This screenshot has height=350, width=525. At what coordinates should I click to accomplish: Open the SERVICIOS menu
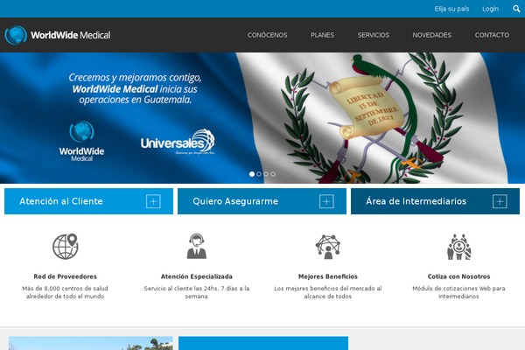click(374, 35)
